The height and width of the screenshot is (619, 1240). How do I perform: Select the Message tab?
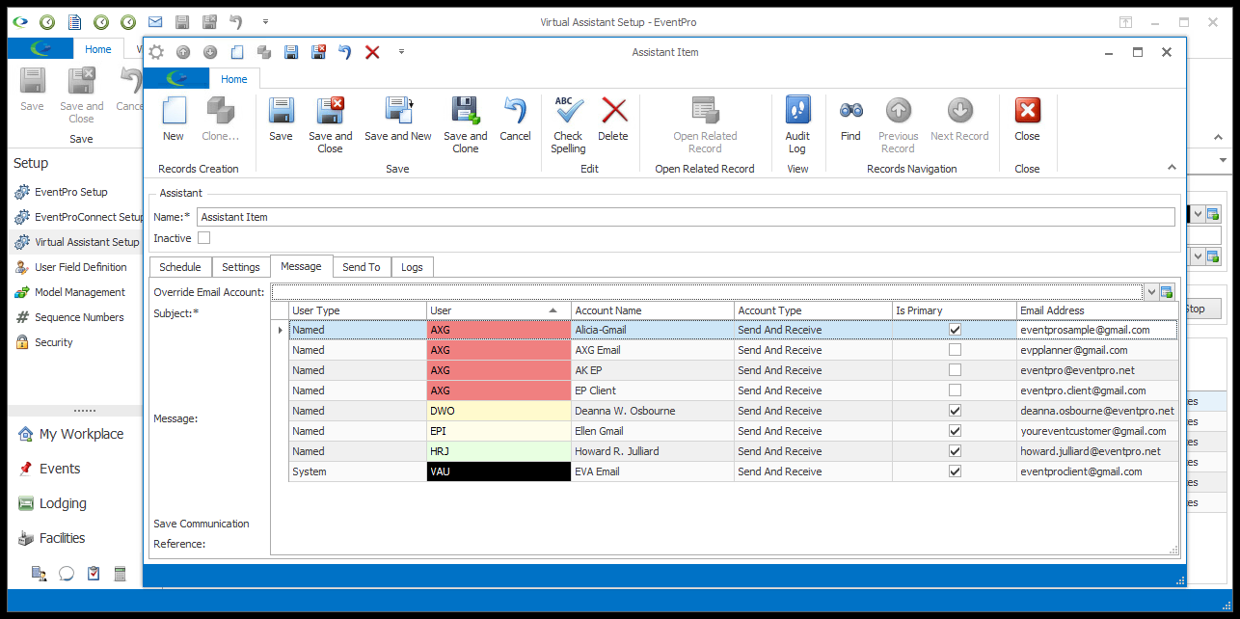click(301, 266)
